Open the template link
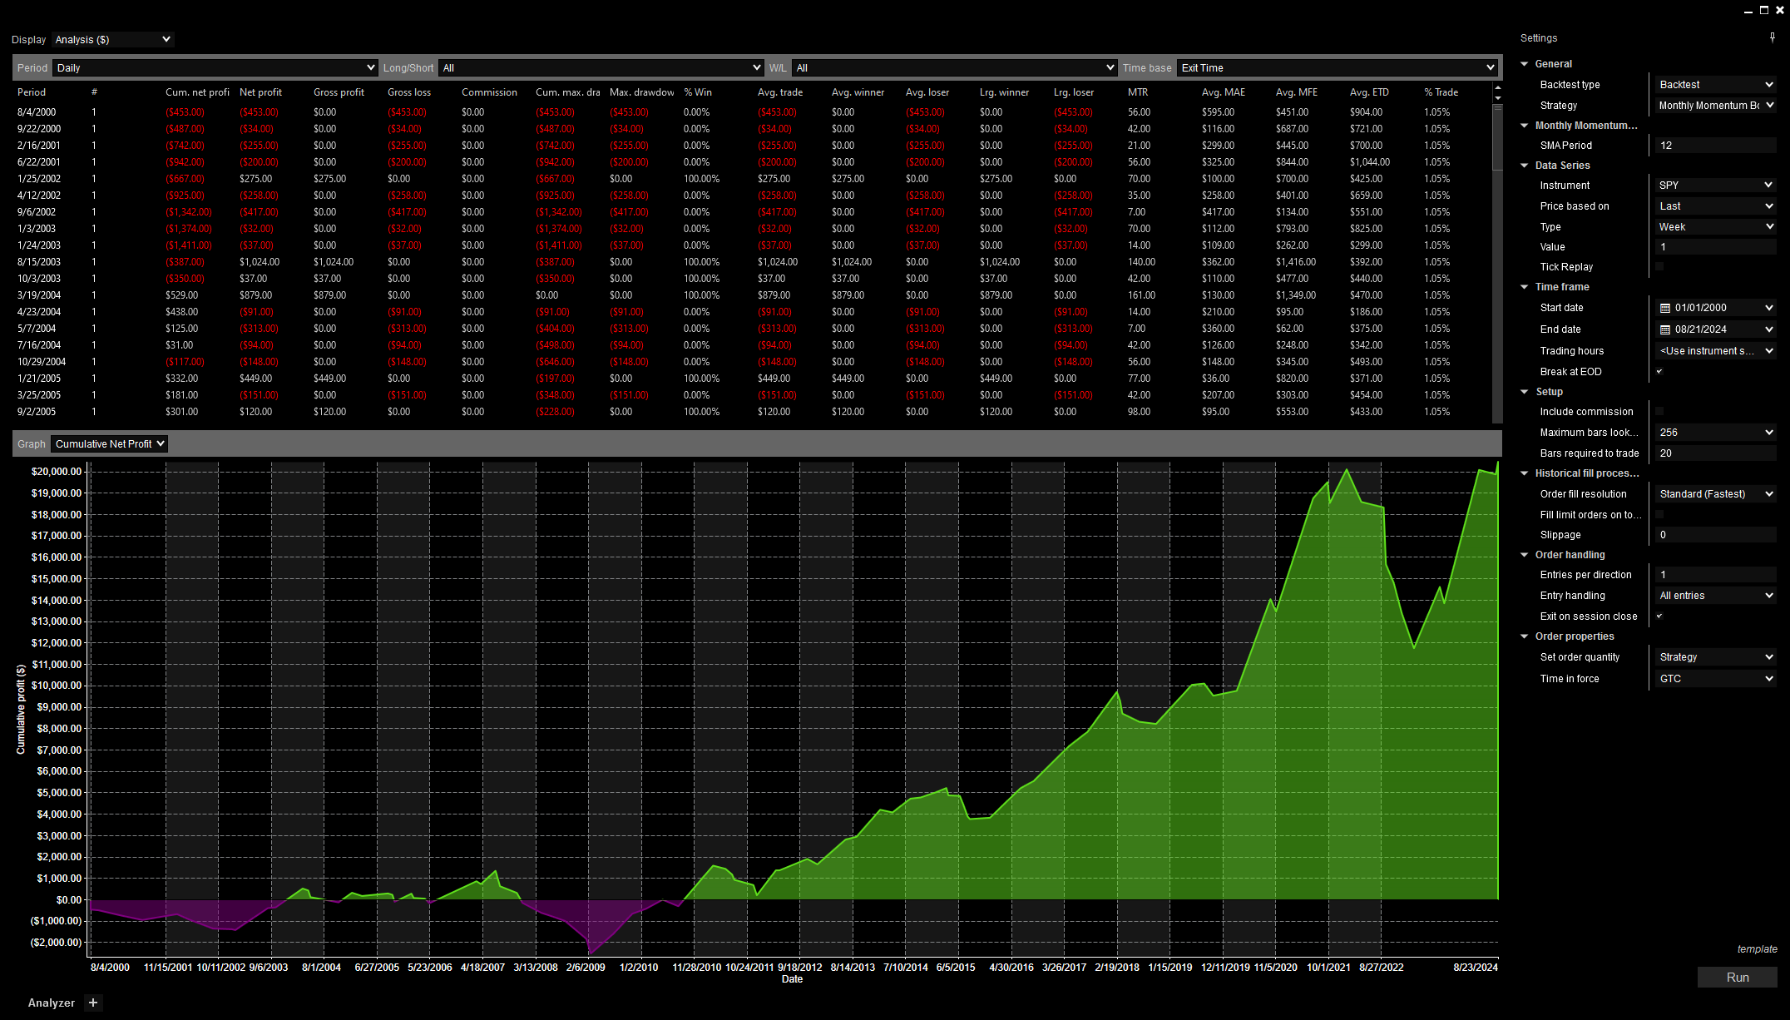Screen dimensions: 1790x1020 click(x=1757, y=949)
